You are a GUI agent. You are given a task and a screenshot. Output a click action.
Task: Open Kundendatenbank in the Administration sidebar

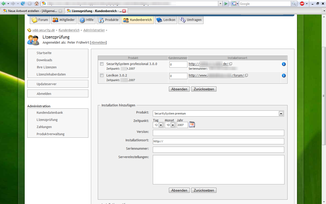[x=50, y=112]
